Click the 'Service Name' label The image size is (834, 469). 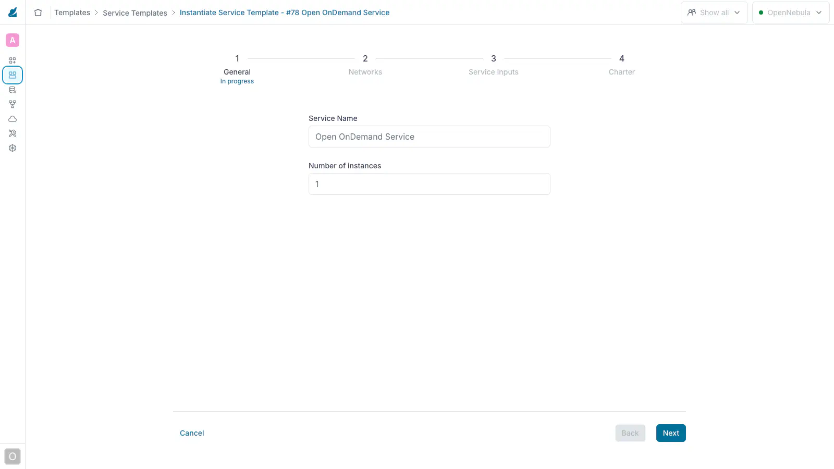[x=333, y=118]
